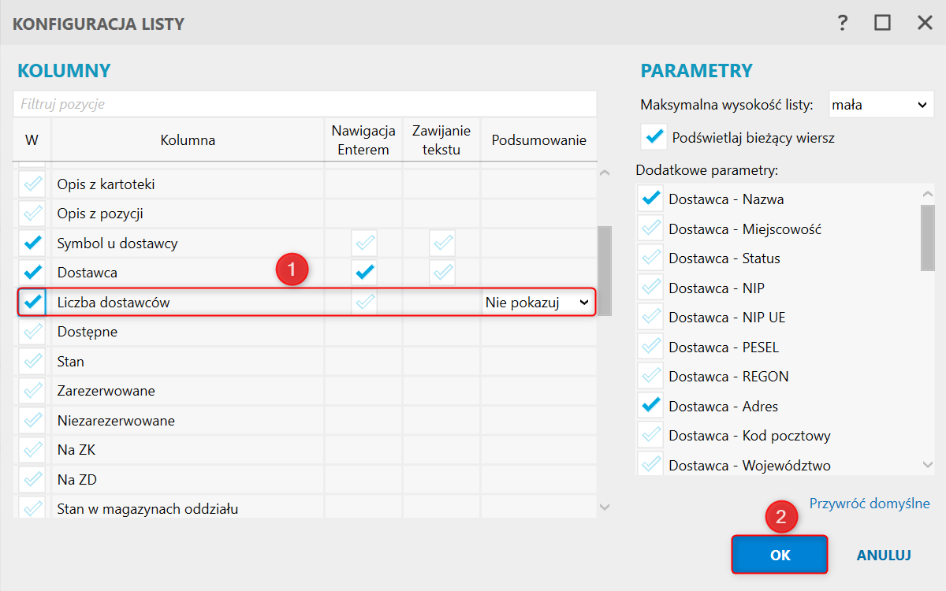Toggle visibility checkbox for Symbol u dostawcy
The image size is (946, 591).
point(32,243)
